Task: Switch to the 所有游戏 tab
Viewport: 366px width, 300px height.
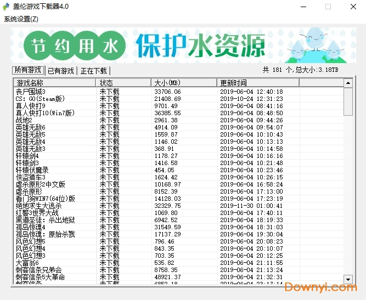Action: 28,70
